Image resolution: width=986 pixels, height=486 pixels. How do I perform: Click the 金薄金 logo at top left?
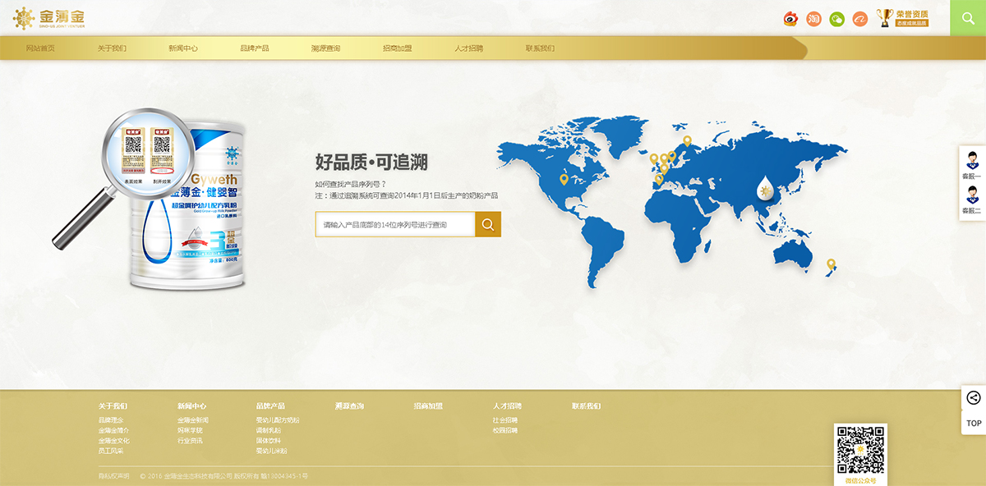[x=48, y=17]
